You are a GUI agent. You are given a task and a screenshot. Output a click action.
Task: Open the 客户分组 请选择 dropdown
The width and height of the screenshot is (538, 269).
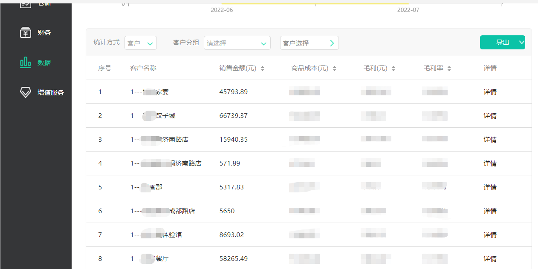click(237, 43)
